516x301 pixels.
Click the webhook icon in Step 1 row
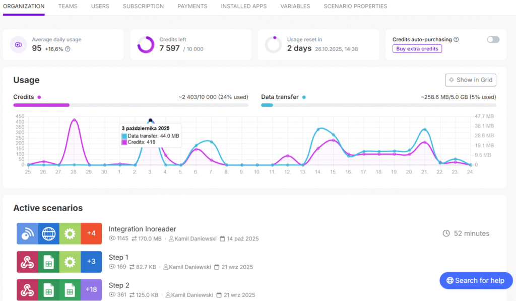[27, 262]
